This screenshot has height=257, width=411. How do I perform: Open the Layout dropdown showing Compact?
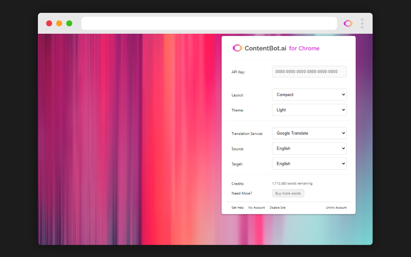309,95
